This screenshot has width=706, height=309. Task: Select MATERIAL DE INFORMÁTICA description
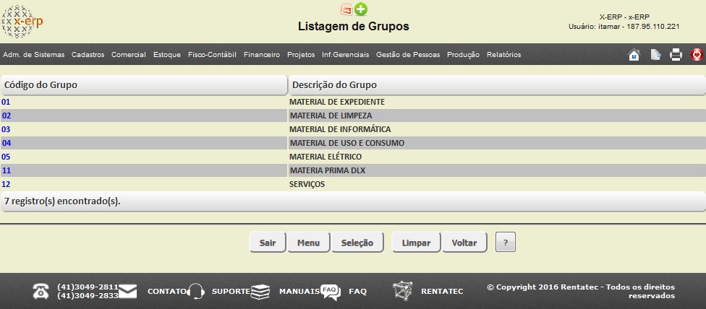pyautogui.click(x=340, y=129)
